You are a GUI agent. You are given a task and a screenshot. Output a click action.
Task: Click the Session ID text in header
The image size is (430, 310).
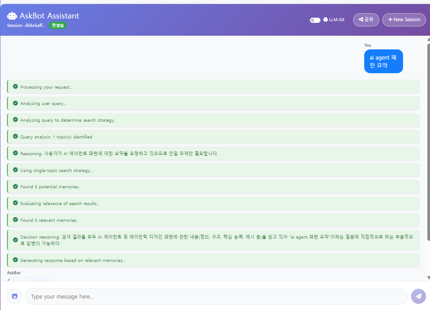click(x=26, y=26)
